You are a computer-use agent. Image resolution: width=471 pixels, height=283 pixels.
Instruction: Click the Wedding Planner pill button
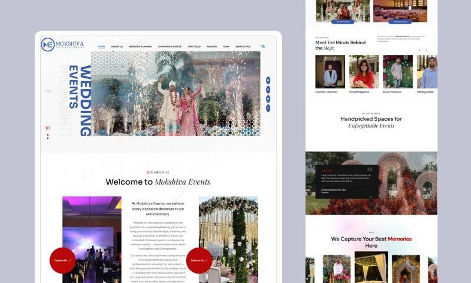click(343, 22)
